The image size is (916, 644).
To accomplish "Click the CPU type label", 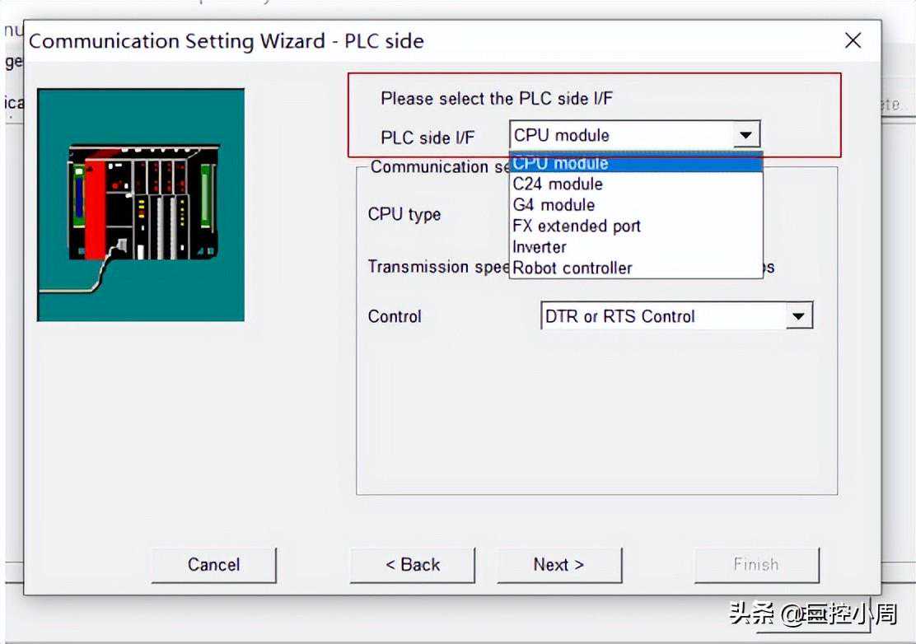I will point(404,214).
